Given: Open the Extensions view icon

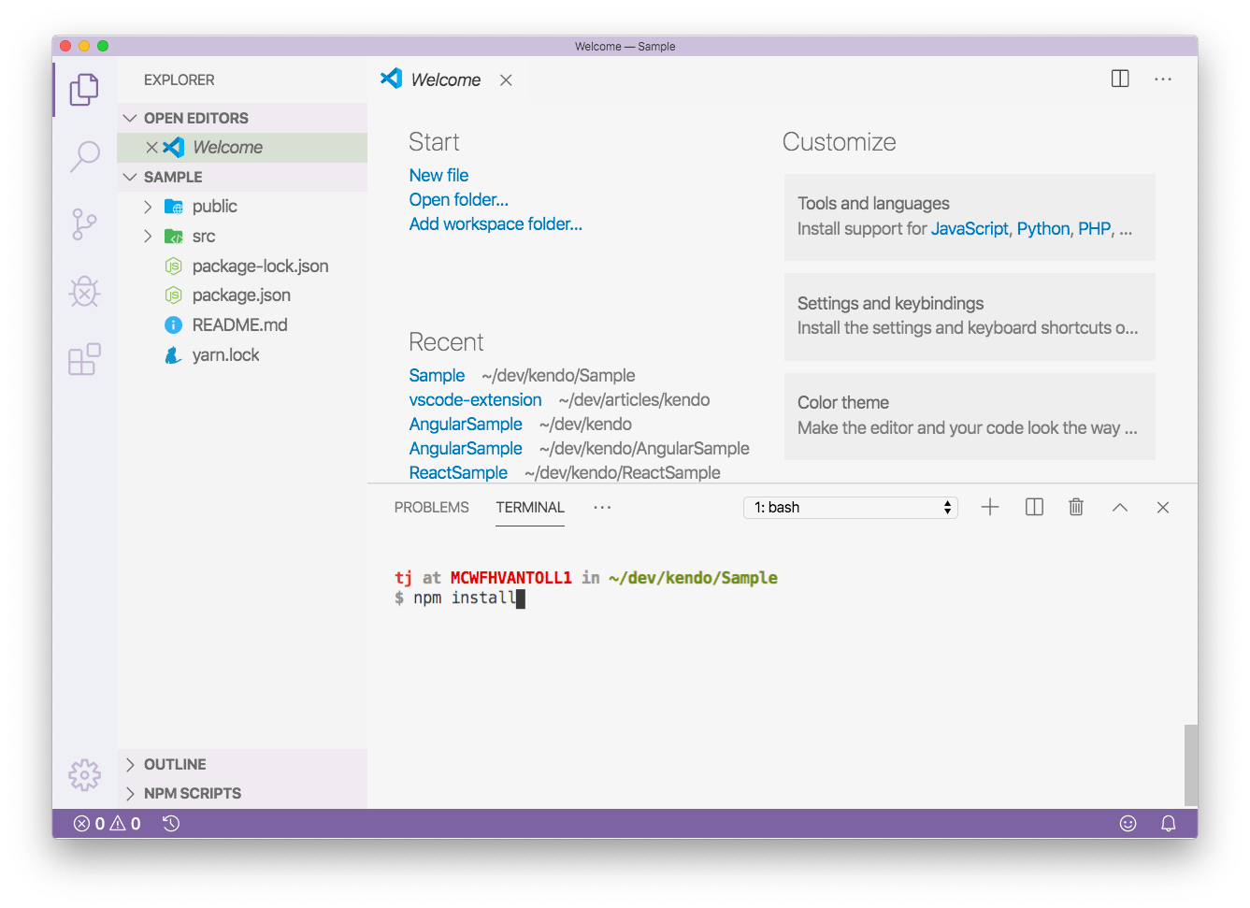Looking at the screenshot, I should point(84,359).
